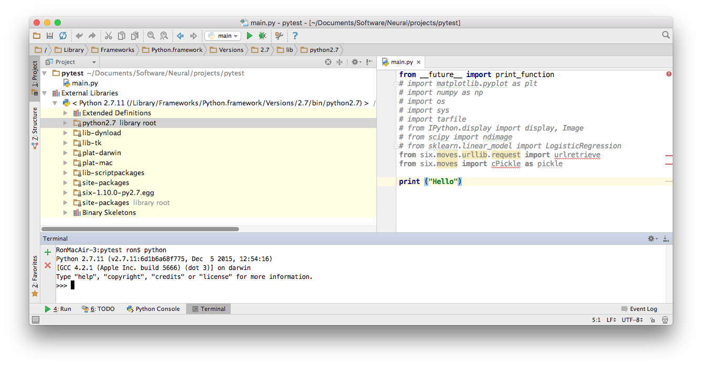The width and height of the screenshot is (702, 367).
Task: Open the Project view selector dropdown
Action: click(x=71, y=62)
